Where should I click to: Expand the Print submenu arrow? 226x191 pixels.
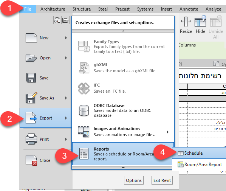click(66, 139)
